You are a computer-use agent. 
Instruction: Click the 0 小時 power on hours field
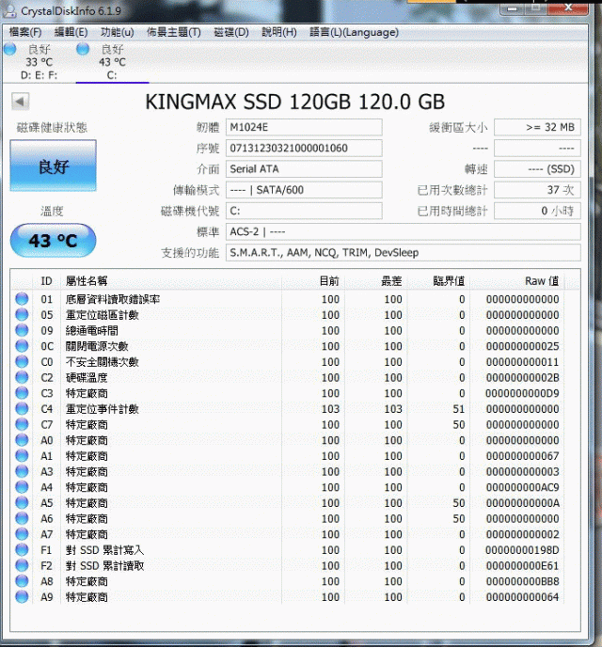point(537,212)
